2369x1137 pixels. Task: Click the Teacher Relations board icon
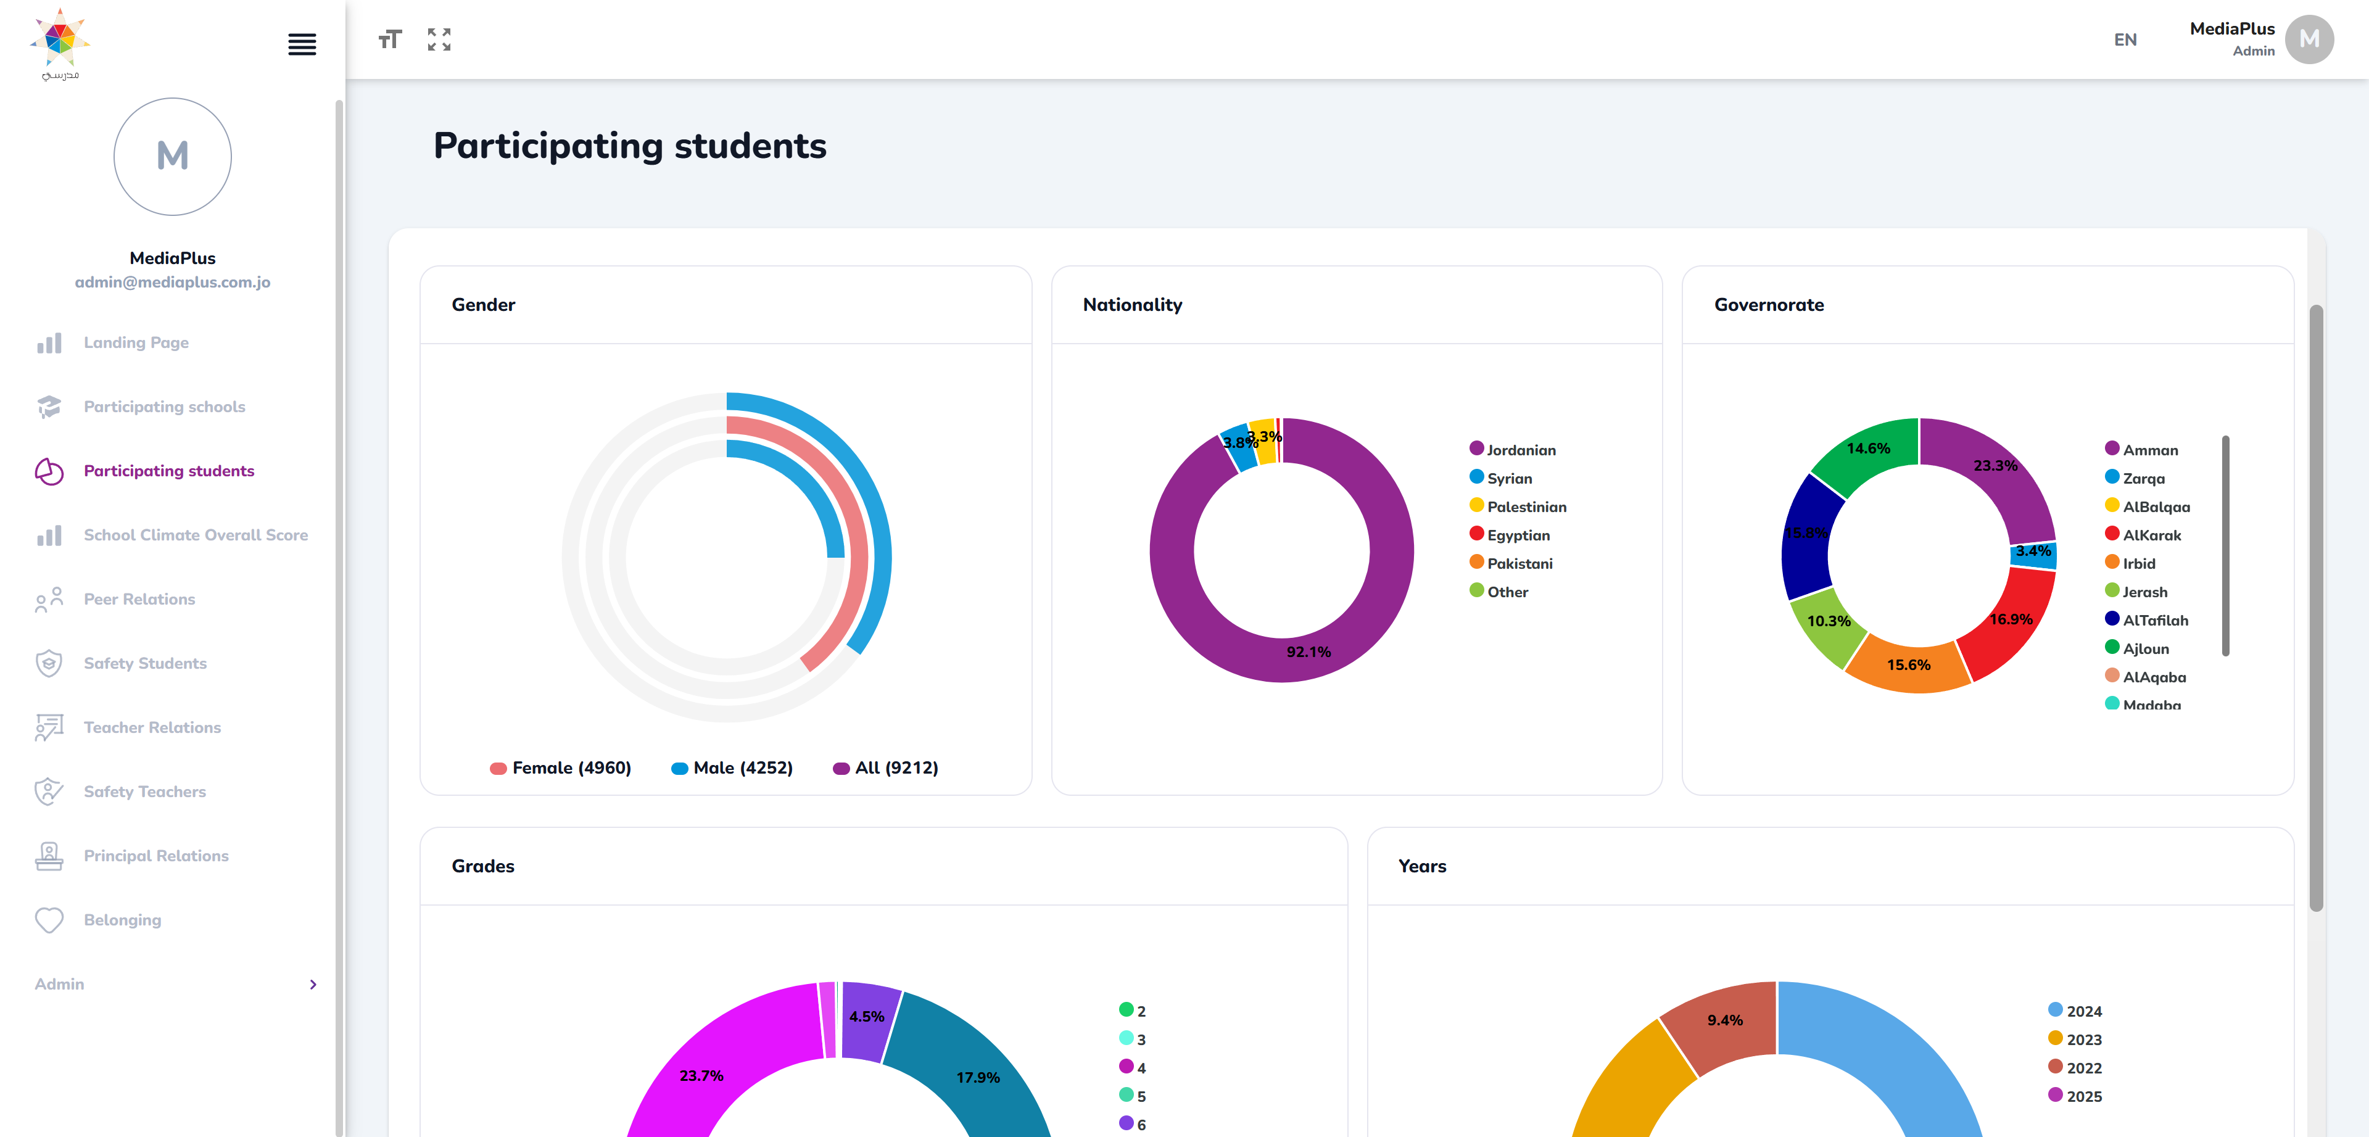[x=49, y=727]
